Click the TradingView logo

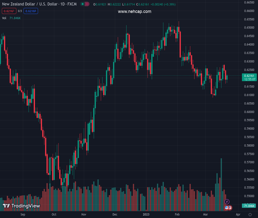point(21,206)
